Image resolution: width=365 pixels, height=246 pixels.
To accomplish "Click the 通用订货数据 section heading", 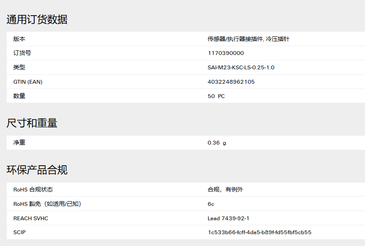I will coord(37,19).
